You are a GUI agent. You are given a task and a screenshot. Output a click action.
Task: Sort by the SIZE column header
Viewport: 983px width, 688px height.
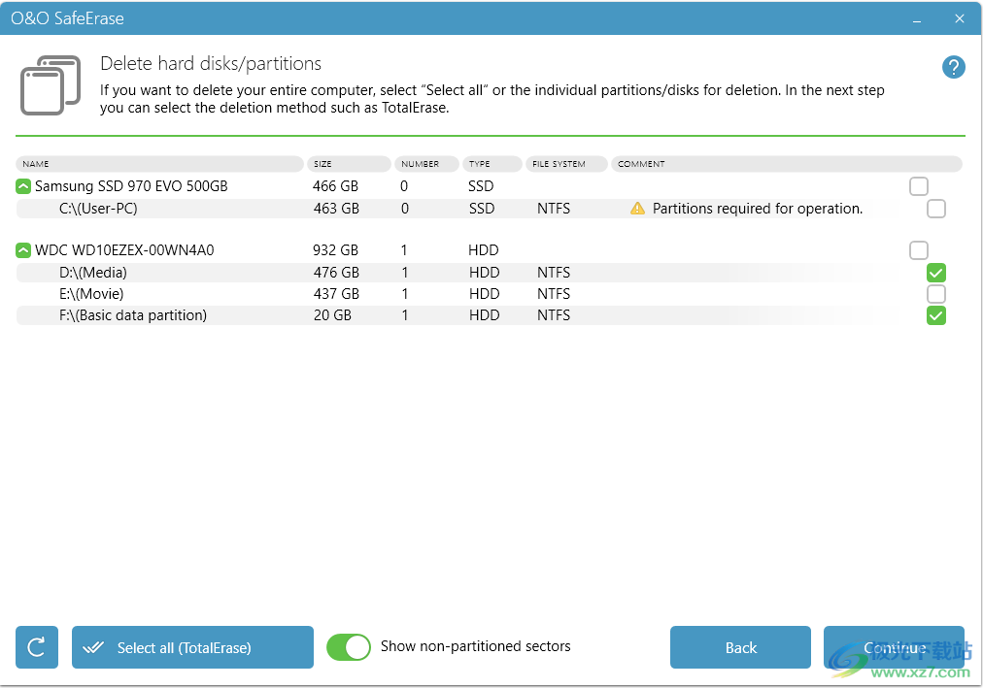pos(349,164)
